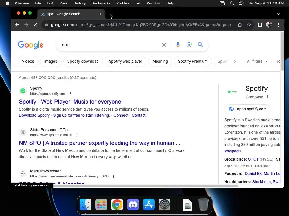The width and height of the screenshot is (289, 216).
Task: Open Control Center in menu bar
Action: [x=241, y=3]
